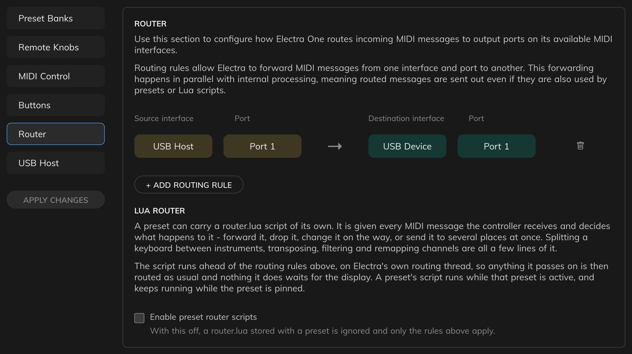The width and height of the screenshot is (632, 354).
Task: Go to Remote Knobs settings
Action: pos(56,47)
